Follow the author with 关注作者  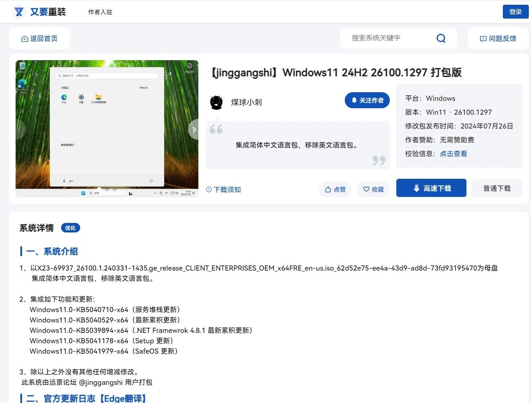(x=367, y=100)
